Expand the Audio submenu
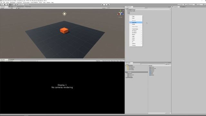206x116 pixels. point(136,38)
